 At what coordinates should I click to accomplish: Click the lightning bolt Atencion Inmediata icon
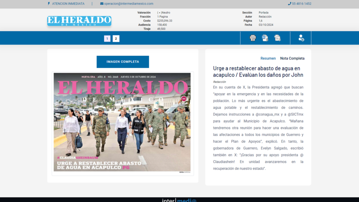49,4
